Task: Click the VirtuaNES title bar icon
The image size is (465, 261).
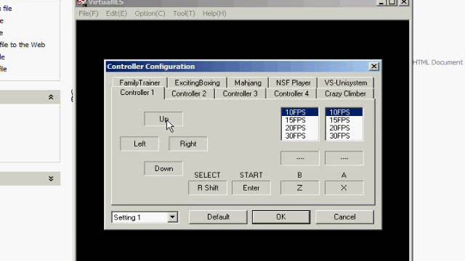Action: pyautogui.click(x=81, y=3)
